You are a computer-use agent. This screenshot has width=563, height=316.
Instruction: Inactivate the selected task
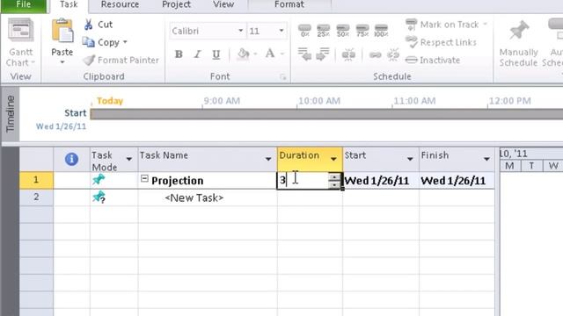[x=433, y=60]
